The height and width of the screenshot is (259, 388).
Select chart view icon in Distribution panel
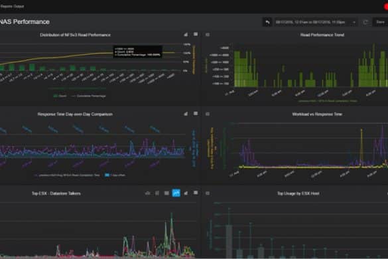186,35
